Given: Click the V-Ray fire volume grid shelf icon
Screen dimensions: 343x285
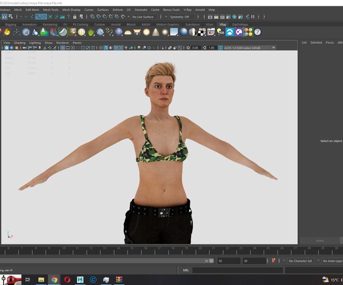Looking at the screenshot, I should coord(7,32).
